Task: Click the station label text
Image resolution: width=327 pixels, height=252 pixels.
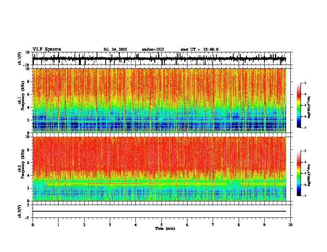Action: pyautogui.click(x=153, y=49)
